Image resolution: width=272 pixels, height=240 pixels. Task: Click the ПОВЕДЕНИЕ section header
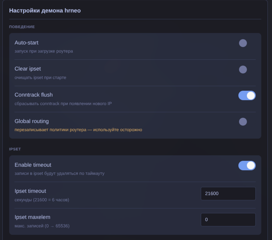[22, 27]
